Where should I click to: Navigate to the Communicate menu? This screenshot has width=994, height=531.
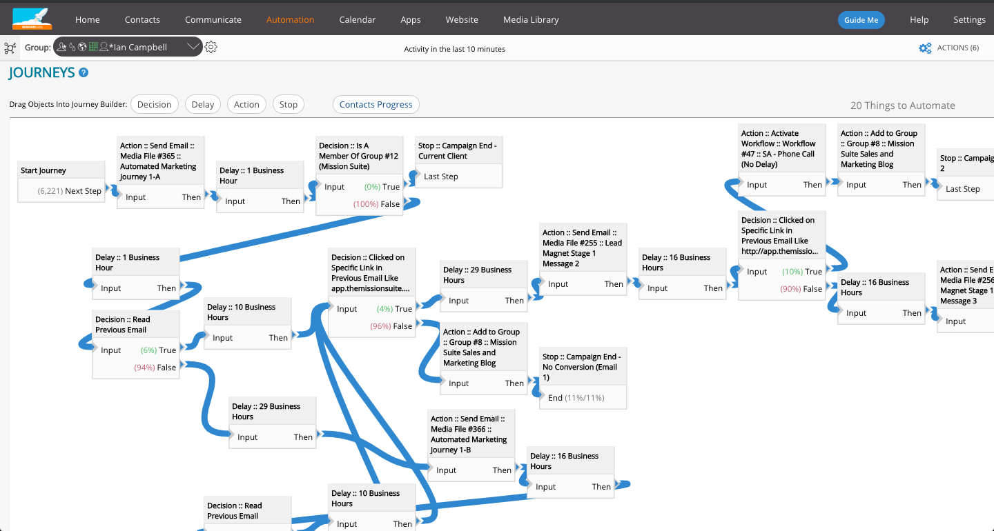pos(213,19)
